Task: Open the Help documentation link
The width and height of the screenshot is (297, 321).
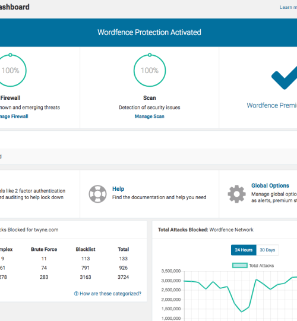Action: 118,189
